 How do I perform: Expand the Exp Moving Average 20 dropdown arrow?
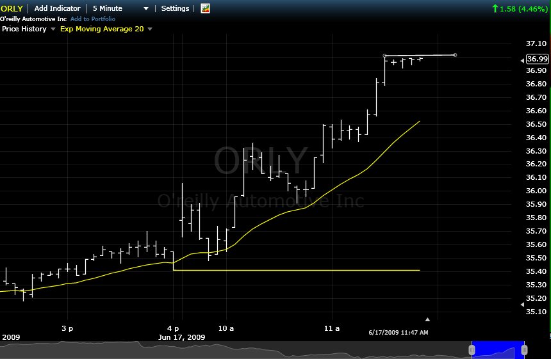(x=150, y=29)
